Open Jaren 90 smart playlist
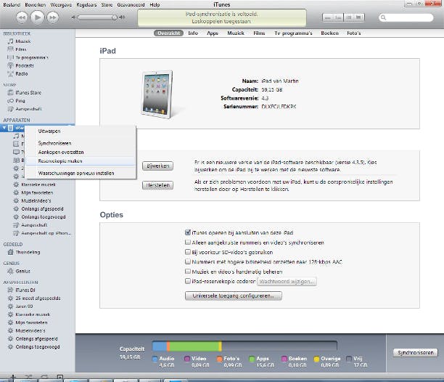The width and height of the screenshot is (444, 382). (x=24, y=306)
